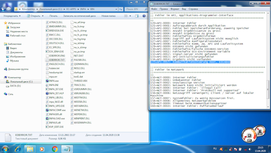
Task: Select Локальный диск (C:) in navigation pane
Action: tap(21, 82)
